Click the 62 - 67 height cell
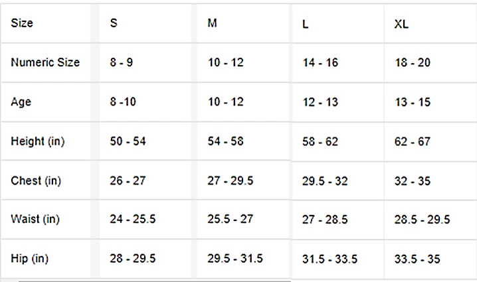The width and height of the screenshot is (477, 282). (413, 141)
